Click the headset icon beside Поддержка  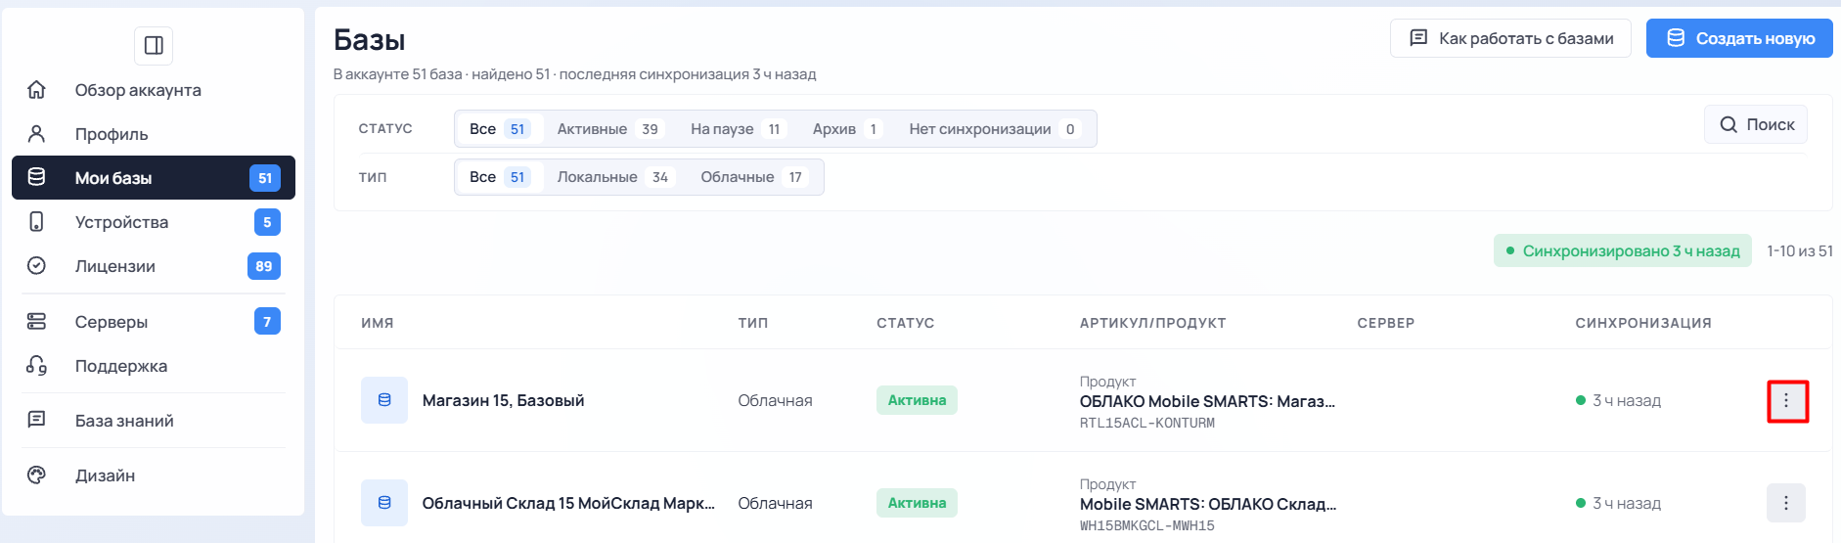tap(36, 366)
